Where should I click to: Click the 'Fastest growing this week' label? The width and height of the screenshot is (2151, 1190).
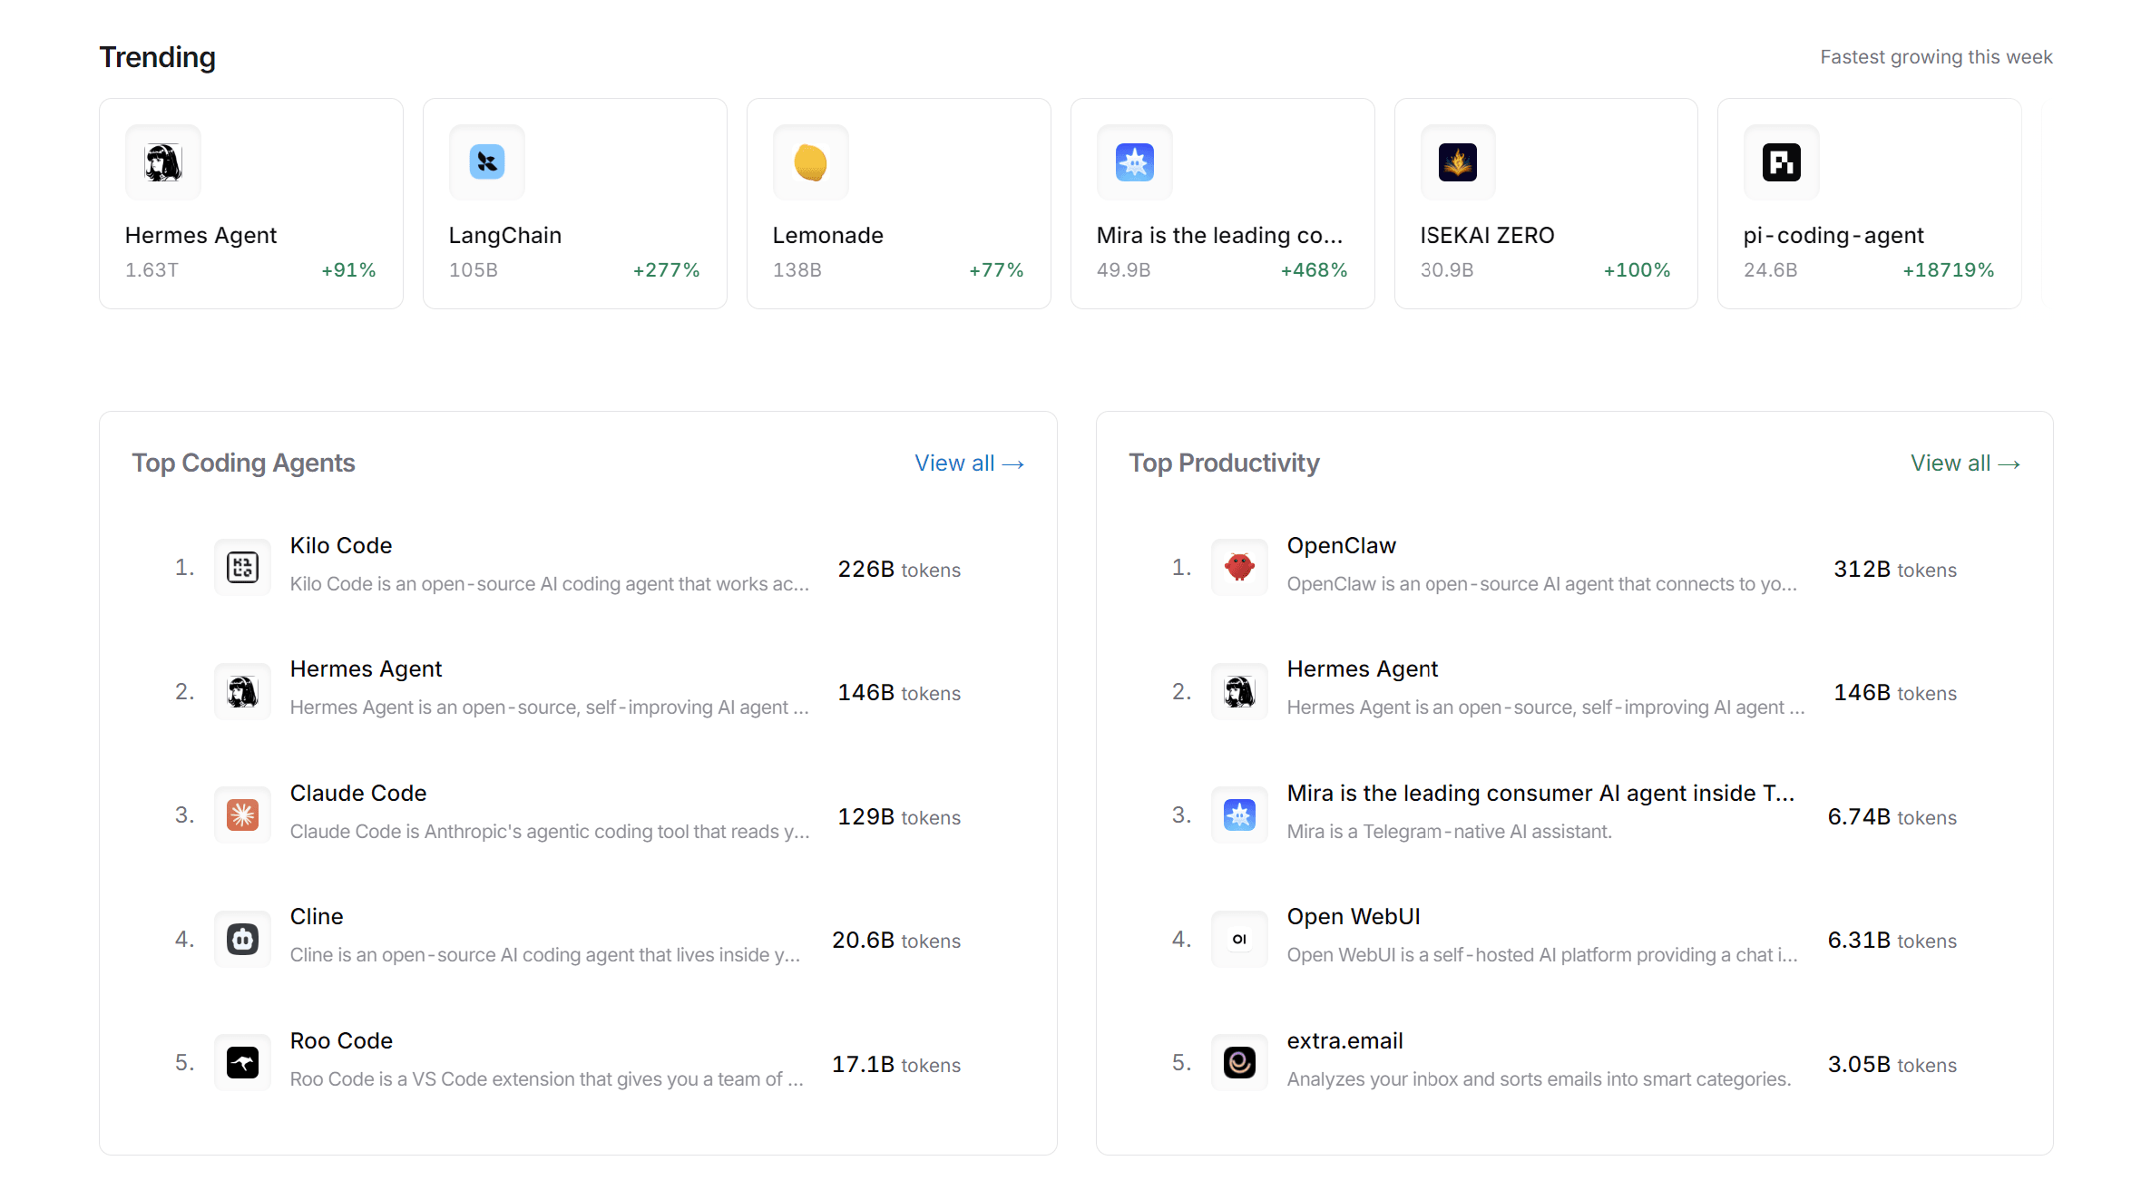[1936, 57]
